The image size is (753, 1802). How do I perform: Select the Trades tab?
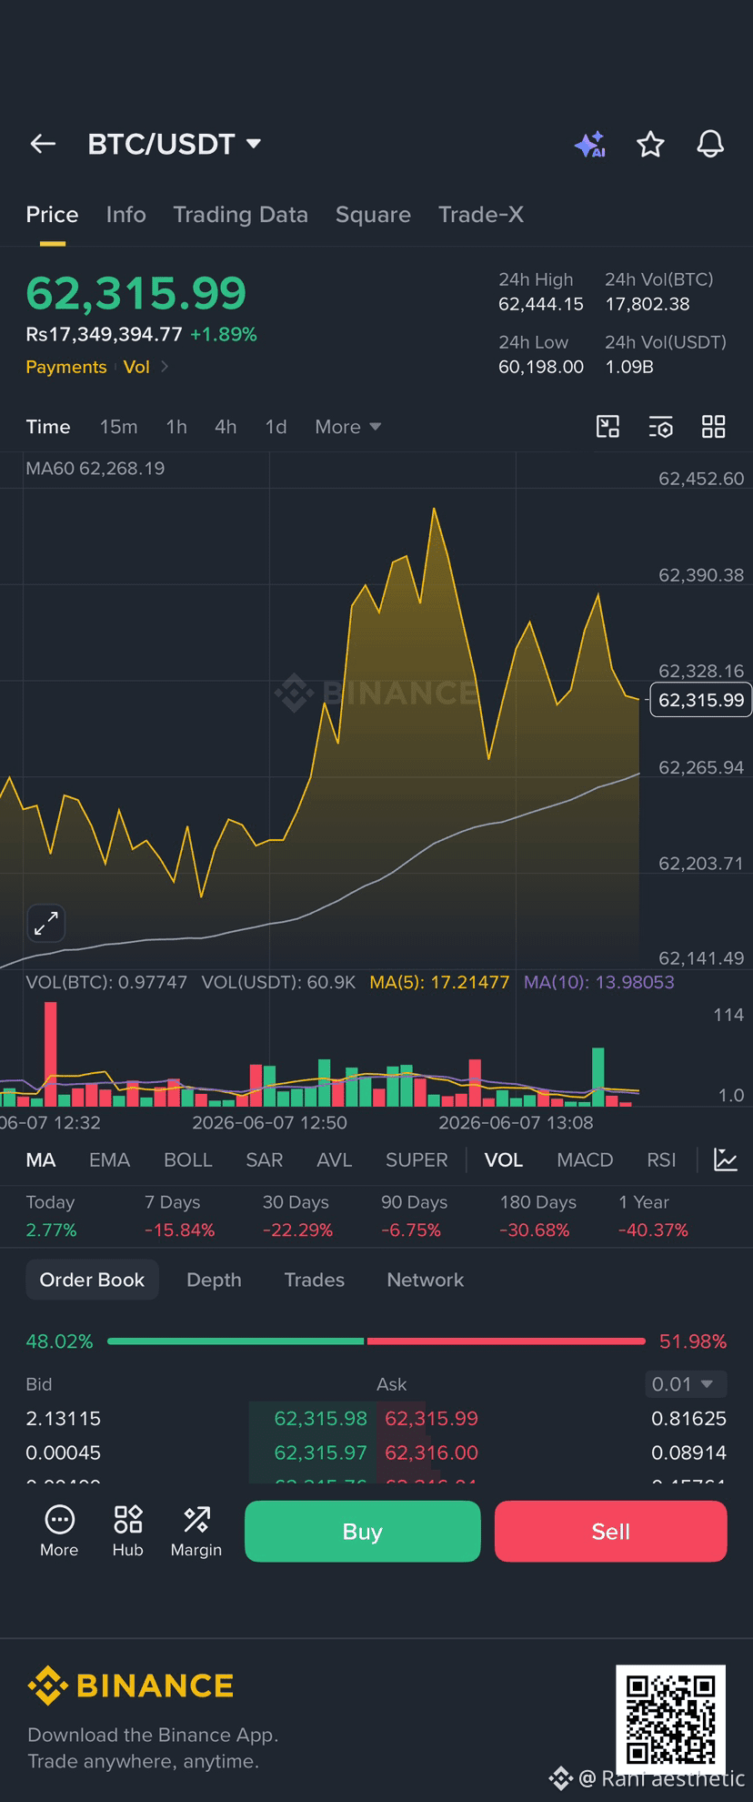click(x=315, y=1280)
